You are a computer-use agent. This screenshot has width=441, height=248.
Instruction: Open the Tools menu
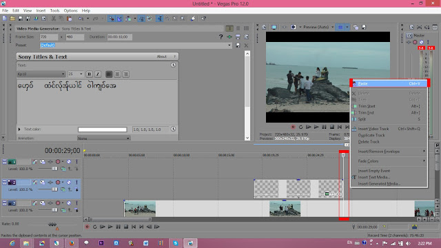(54, 11)
